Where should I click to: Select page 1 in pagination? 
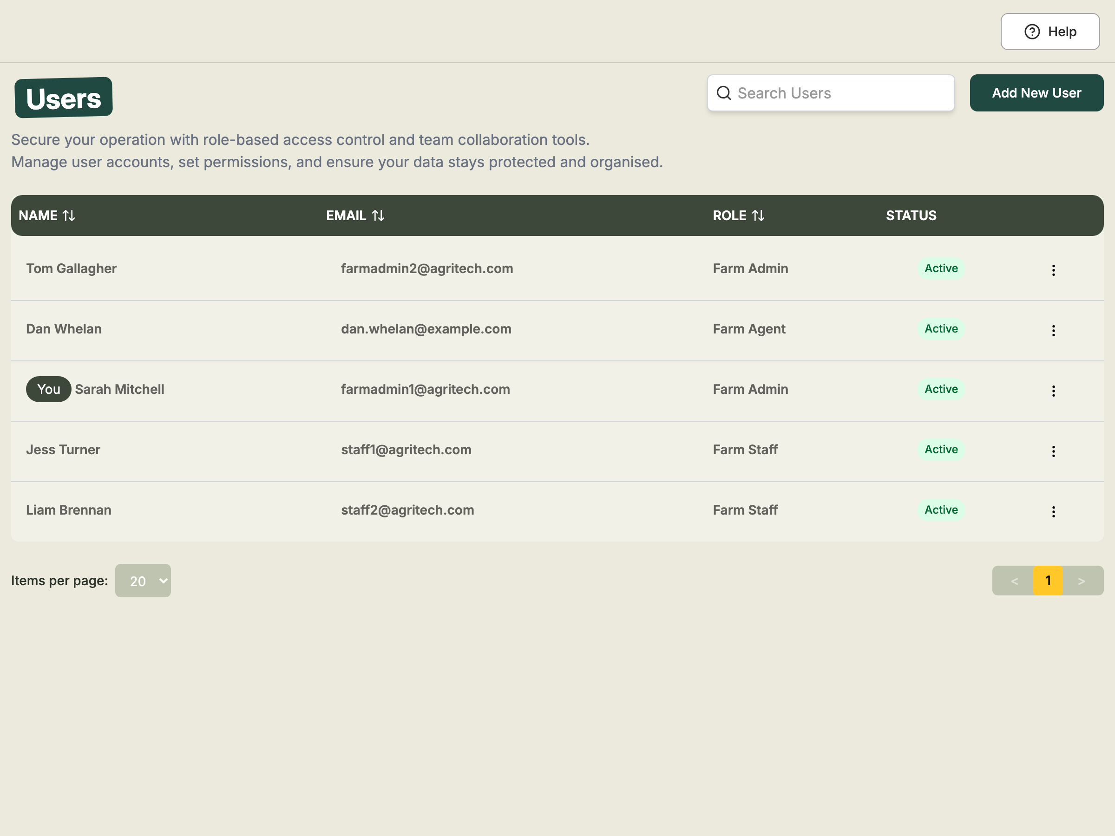[1048, 581]
